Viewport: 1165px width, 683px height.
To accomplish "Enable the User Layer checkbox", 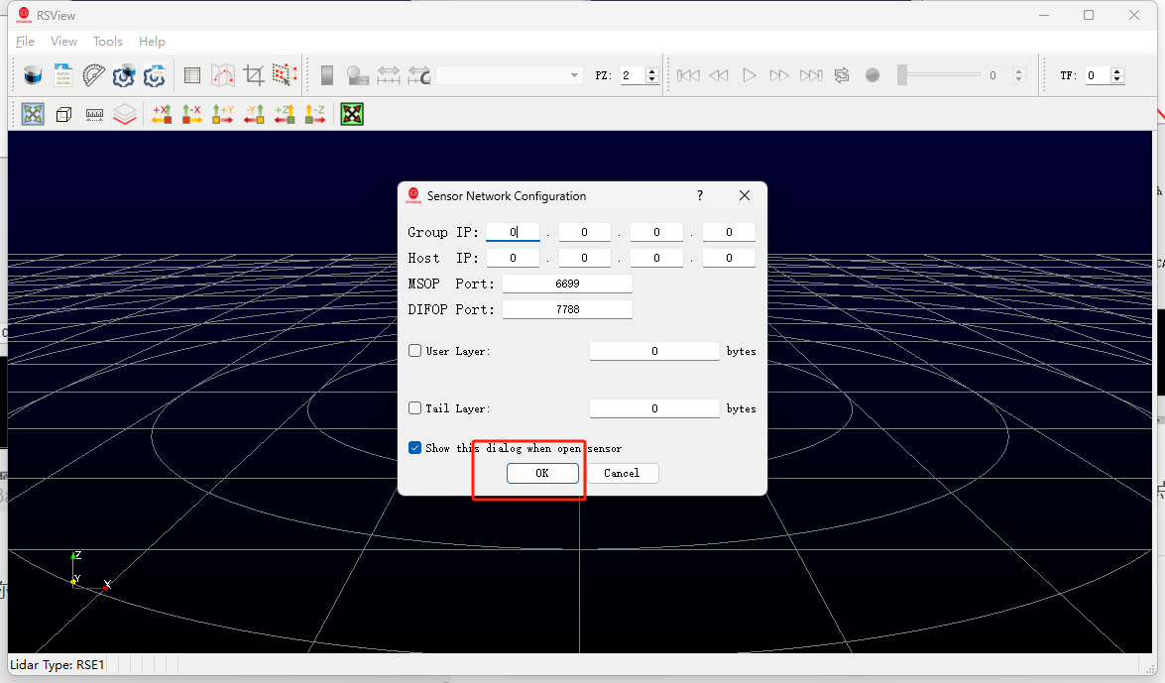I will click(x=414, y=351).
